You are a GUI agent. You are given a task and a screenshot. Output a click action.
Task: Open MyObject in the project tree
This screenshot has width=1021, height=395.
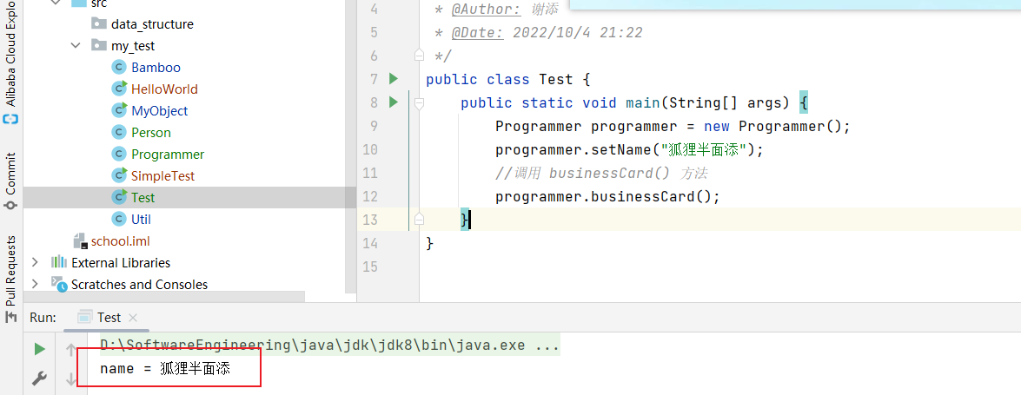160,110
